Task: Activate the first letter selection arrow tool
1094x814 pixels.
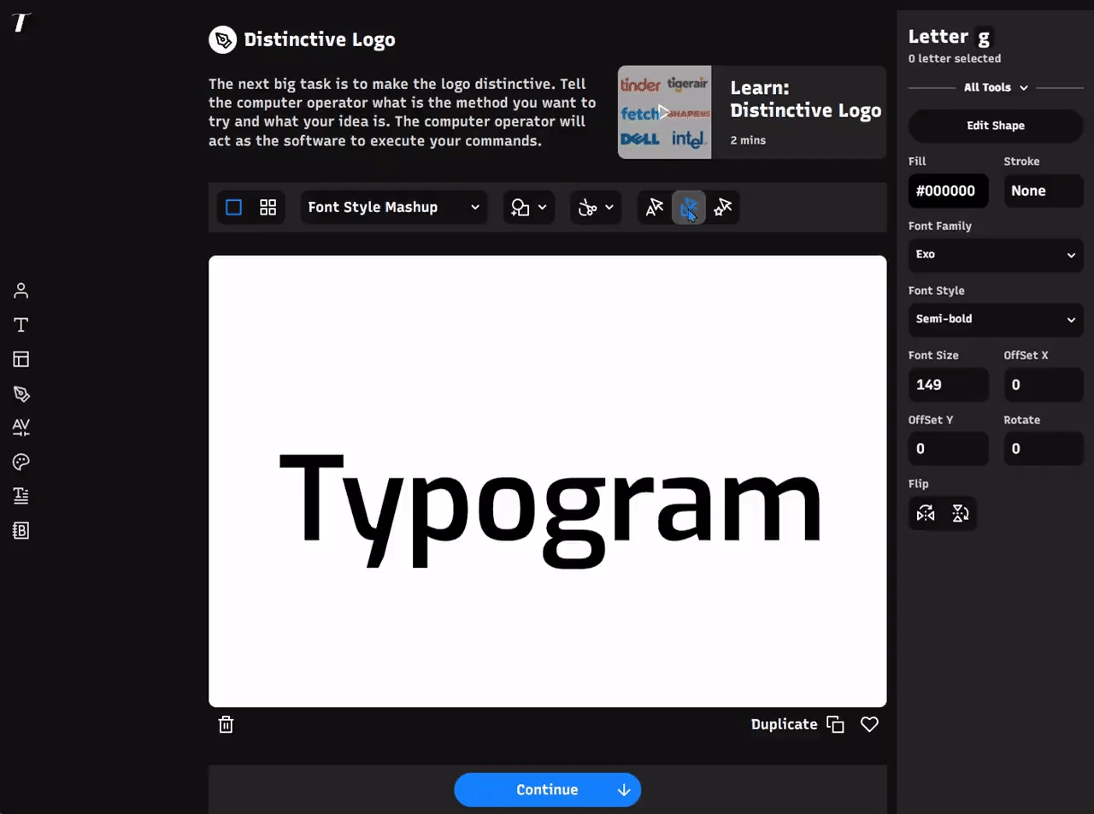Action: tap(655, 207)
